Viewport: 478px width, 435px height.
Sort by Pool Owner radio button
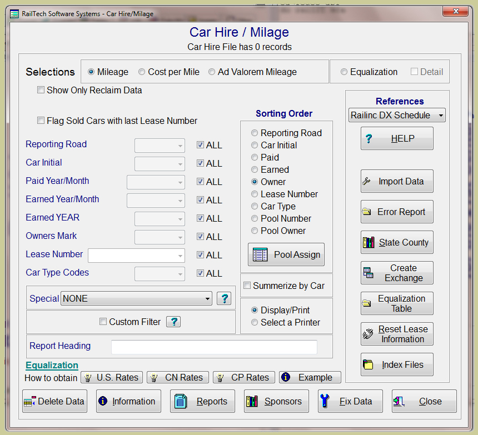coord(254,231)
